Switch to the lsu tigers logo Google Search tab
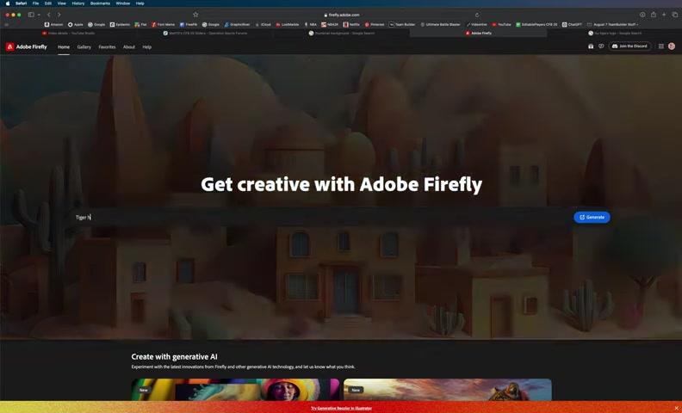This screenshot has height=413, width=682. pyautogui.click(x=614, y=33)
